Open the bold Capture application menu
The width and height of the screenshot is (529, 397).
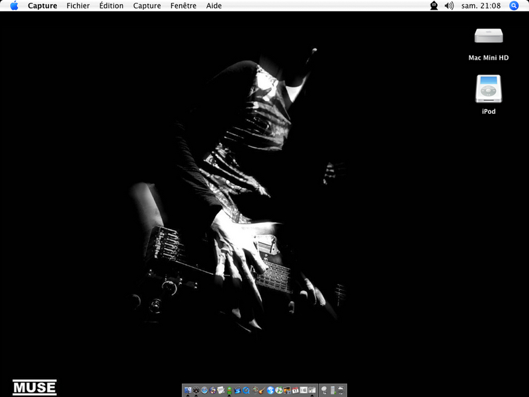point(42,6)
